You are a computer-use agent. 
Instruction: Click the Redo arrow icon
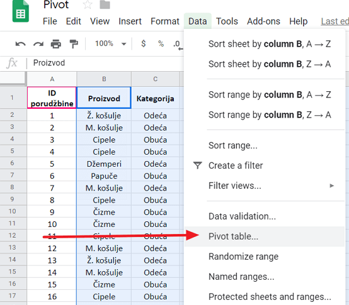pos(38,44)
